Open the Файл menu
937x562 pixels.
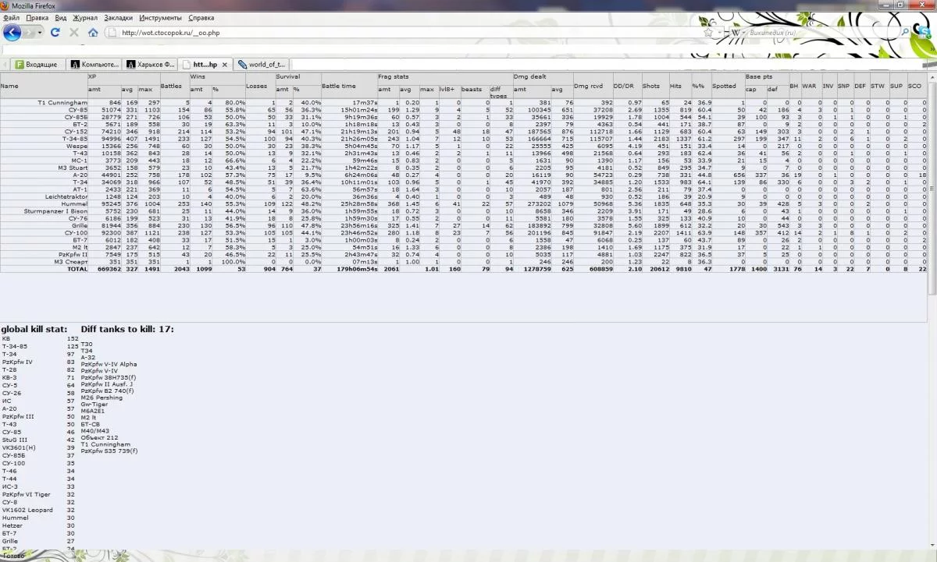pyautogui.click(x=12, y=17)
